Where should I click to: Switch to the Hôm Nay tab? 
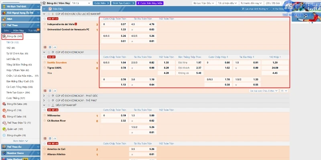click(x=18, y=30)
